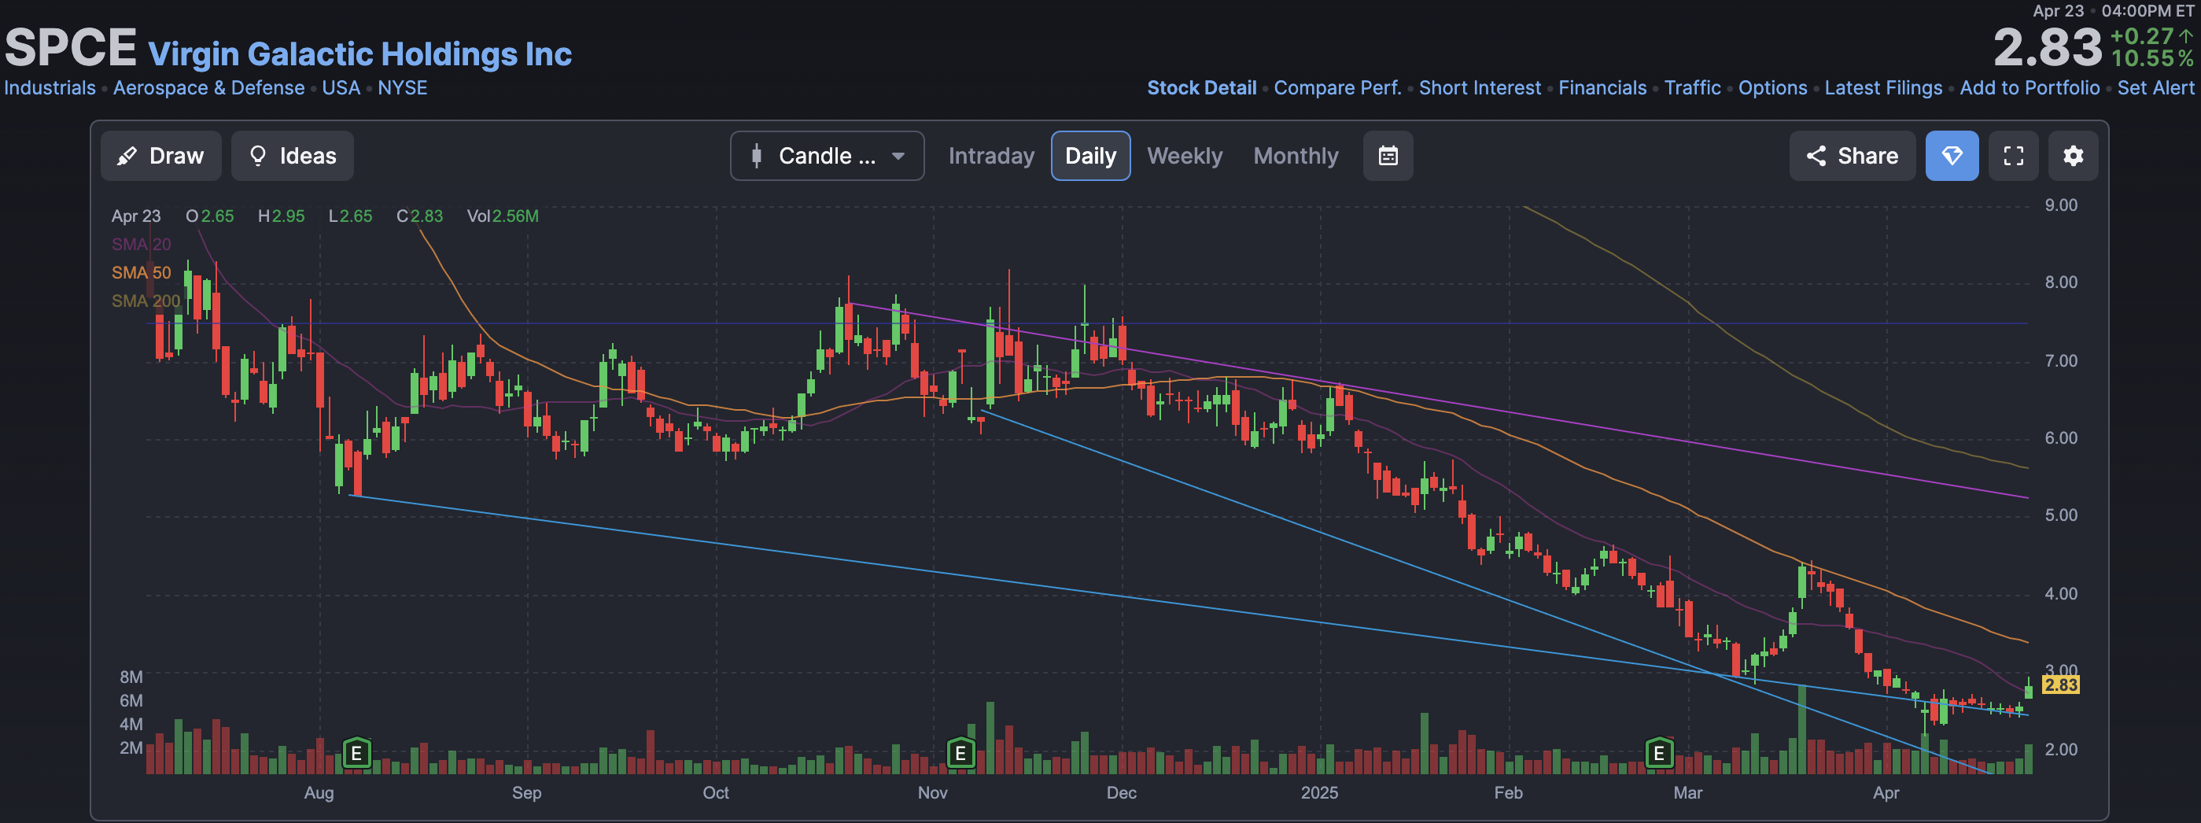Click the 2025 label on time axis
Screen dimensions: 2201x823
pyautogui.click(x=1319, y=792)
